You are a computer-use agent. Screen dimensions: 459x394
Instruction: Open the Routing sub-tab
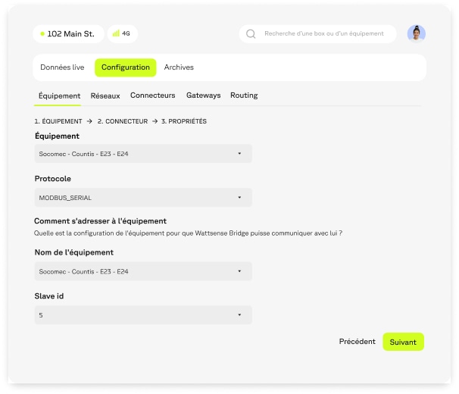[244, 95]
